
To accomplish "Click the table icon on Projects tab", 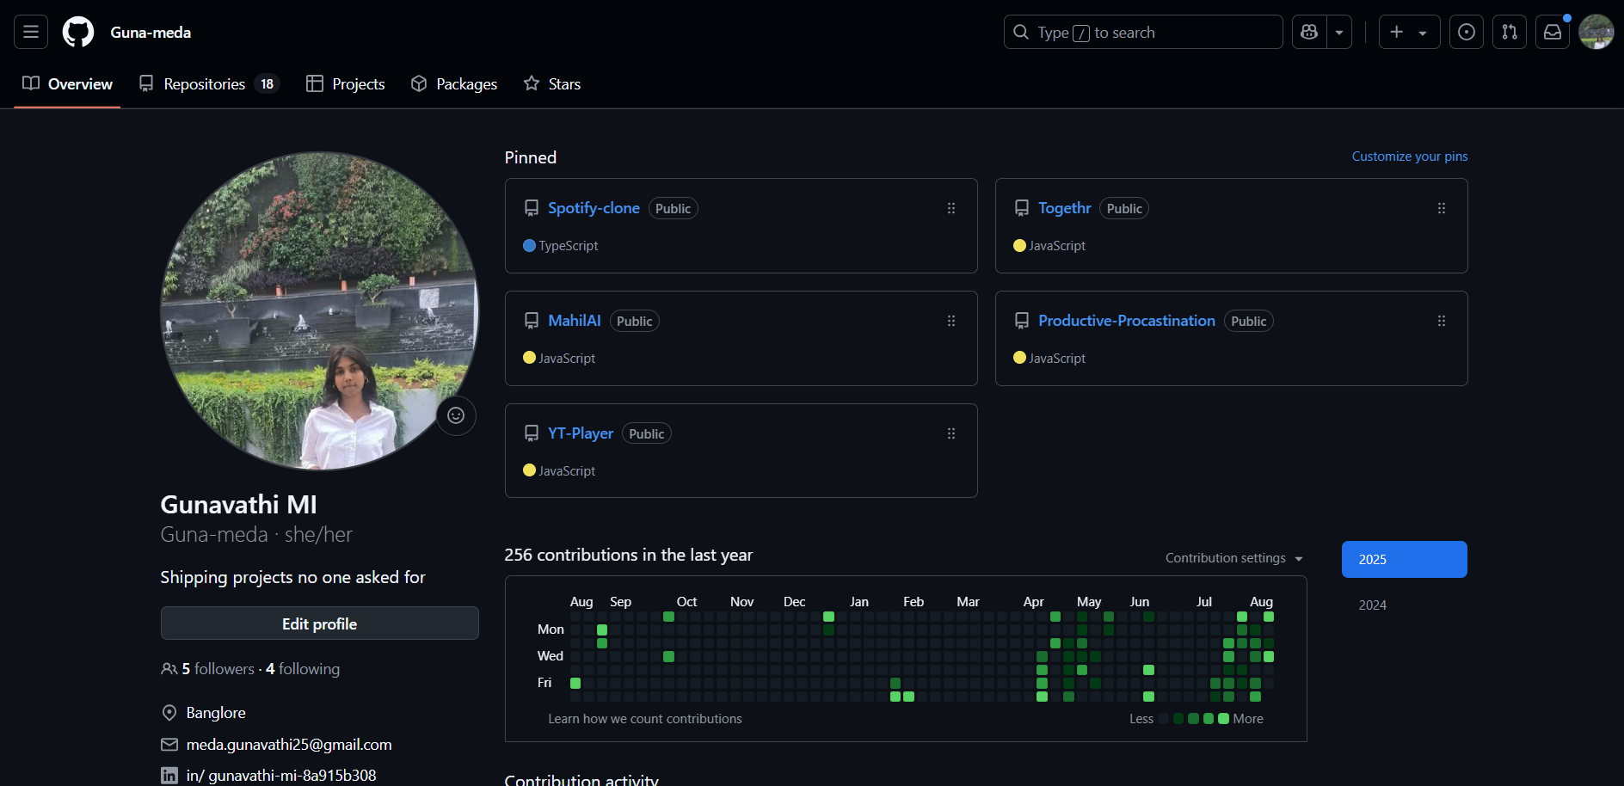I will (315, 83).
